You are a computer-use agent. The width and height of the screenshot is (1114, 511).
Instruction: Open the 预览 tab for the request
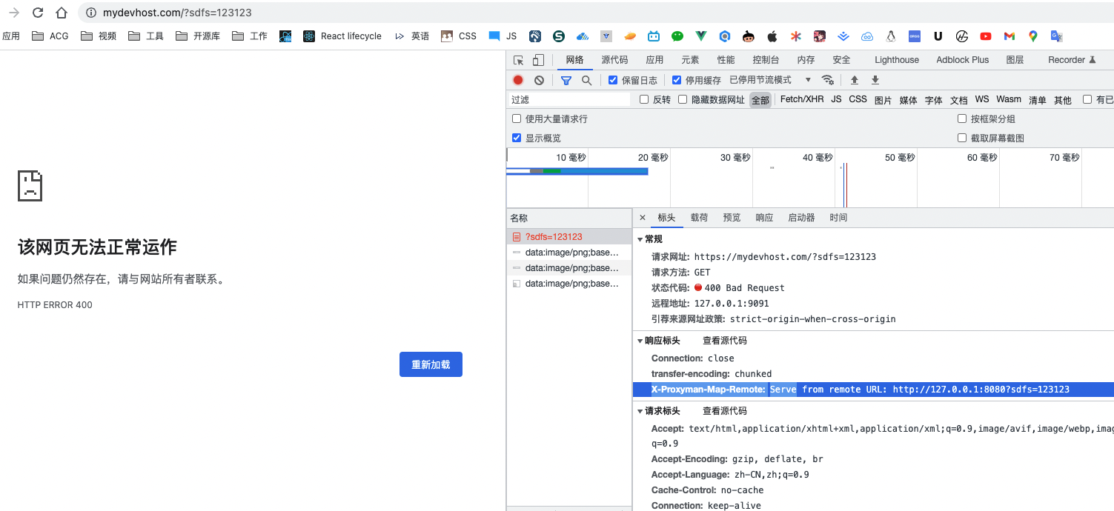coord(732,217)
